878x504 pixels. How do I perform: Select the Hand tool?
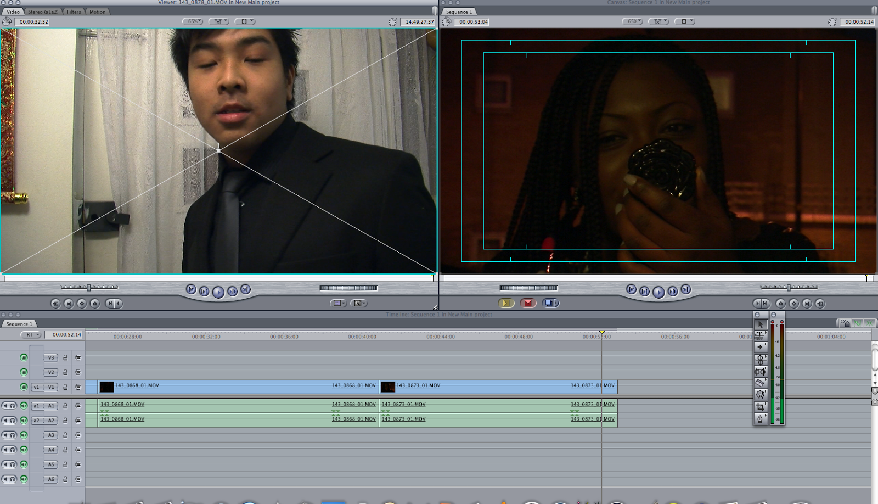(761, 393)
